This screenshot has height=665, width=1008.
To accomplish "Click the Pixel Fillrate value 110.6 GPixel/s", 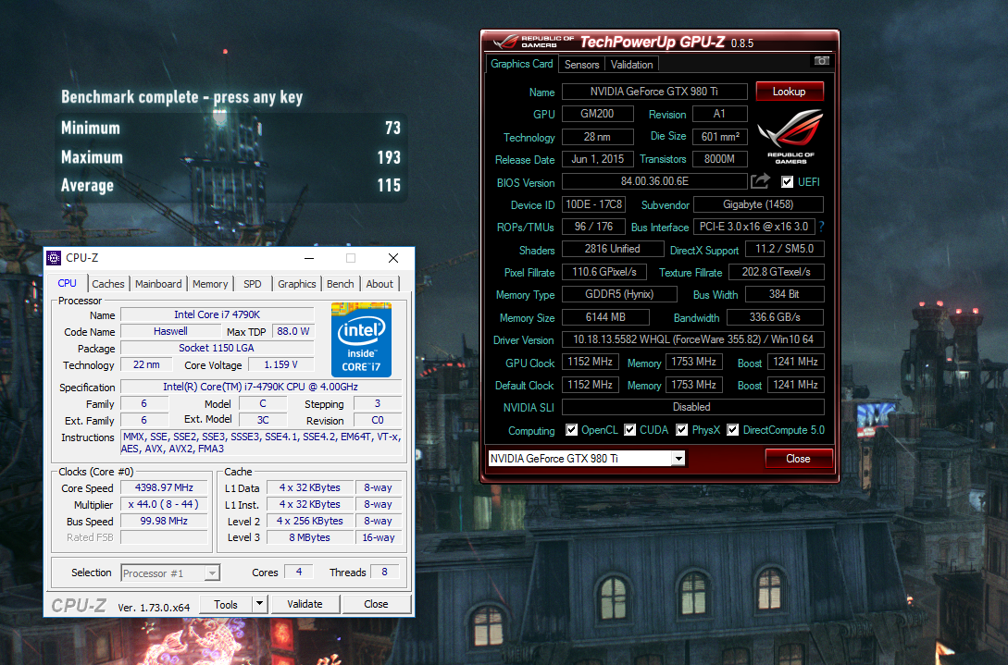I will [x=604, y=272].
